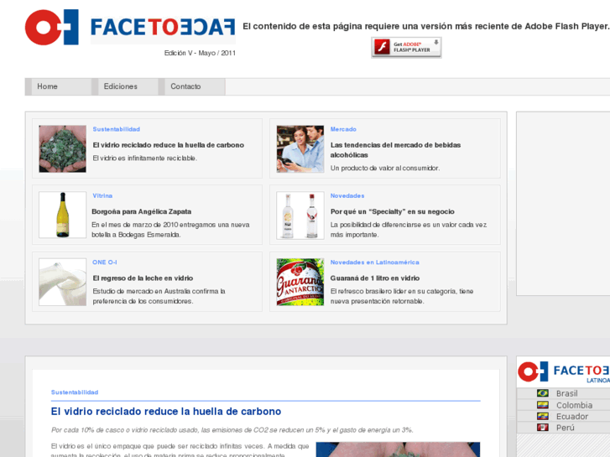Click the Adobe Flash Player requirement message

coord(426,27)
